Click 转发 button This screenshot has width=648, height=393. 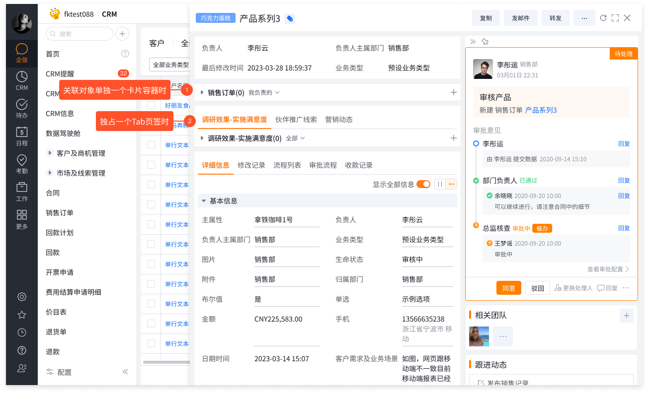556,18
